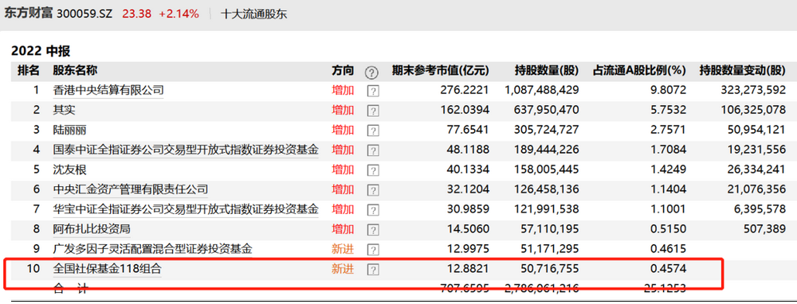Click question mark icon for 全国社保基金118组合 row
This screenshot has width=797, height=304.
373,269
